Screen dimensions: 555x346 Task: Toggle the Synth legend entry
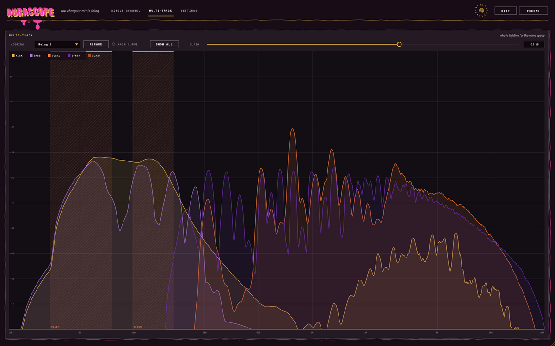(74, 56)
